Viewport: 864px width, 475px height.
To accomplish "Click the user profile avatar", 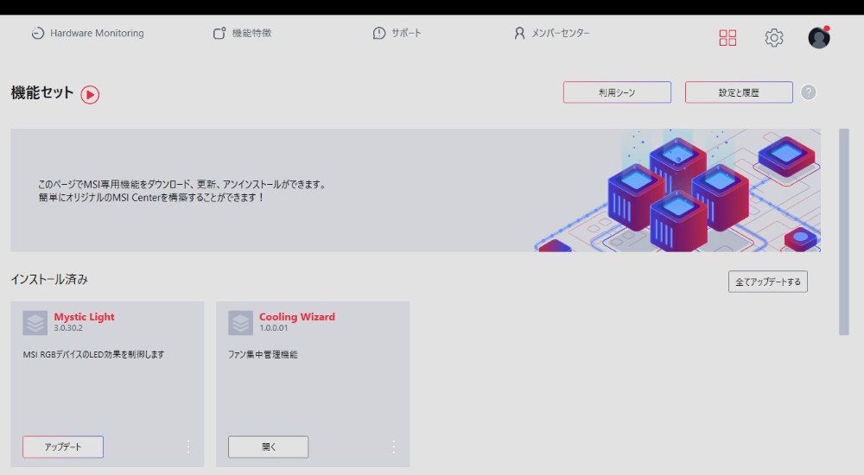I will tap(819, 37).
